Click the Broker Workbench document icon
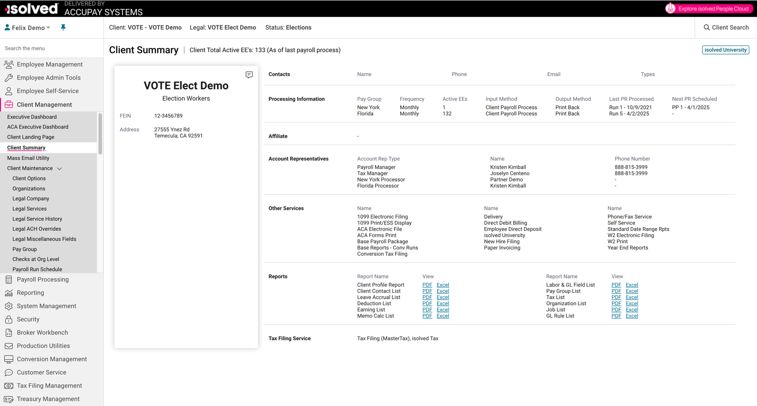The image size is (757, 406). click(x=9, y=333)
